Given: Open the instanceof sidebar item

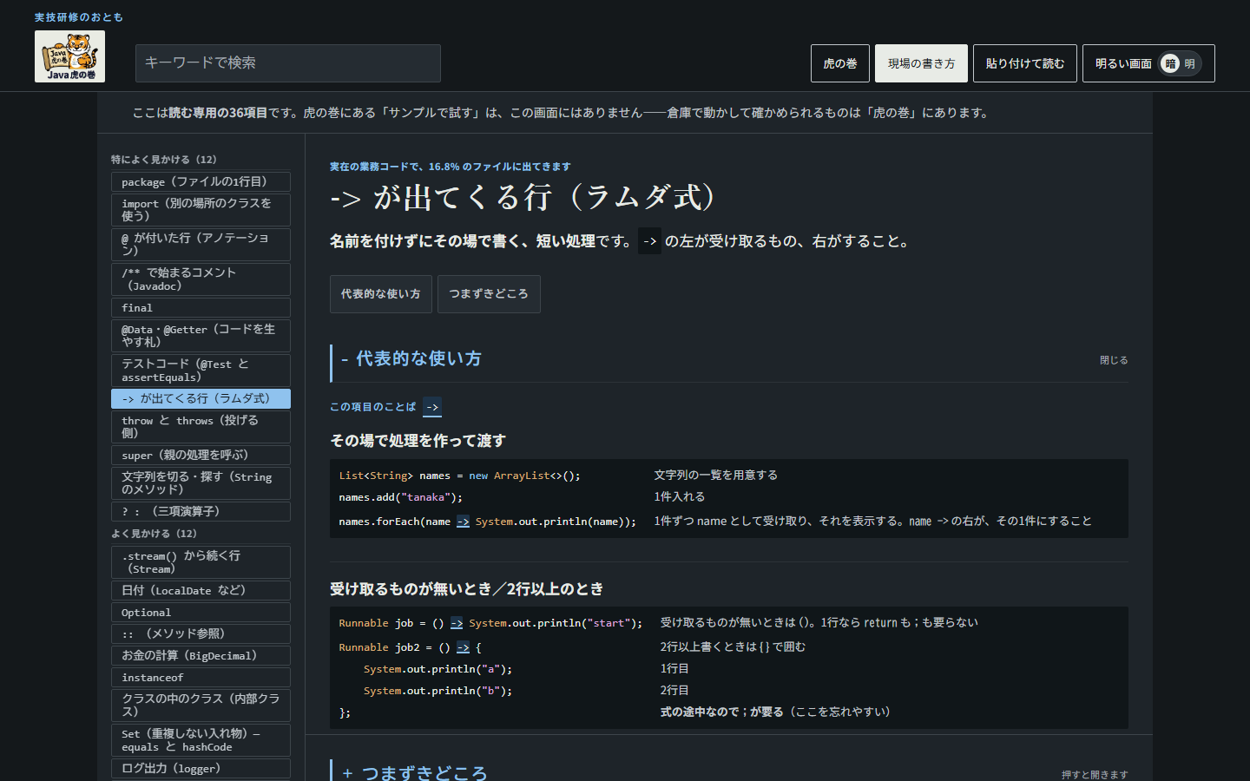Looking at the screenshot, I should [201, 678].
